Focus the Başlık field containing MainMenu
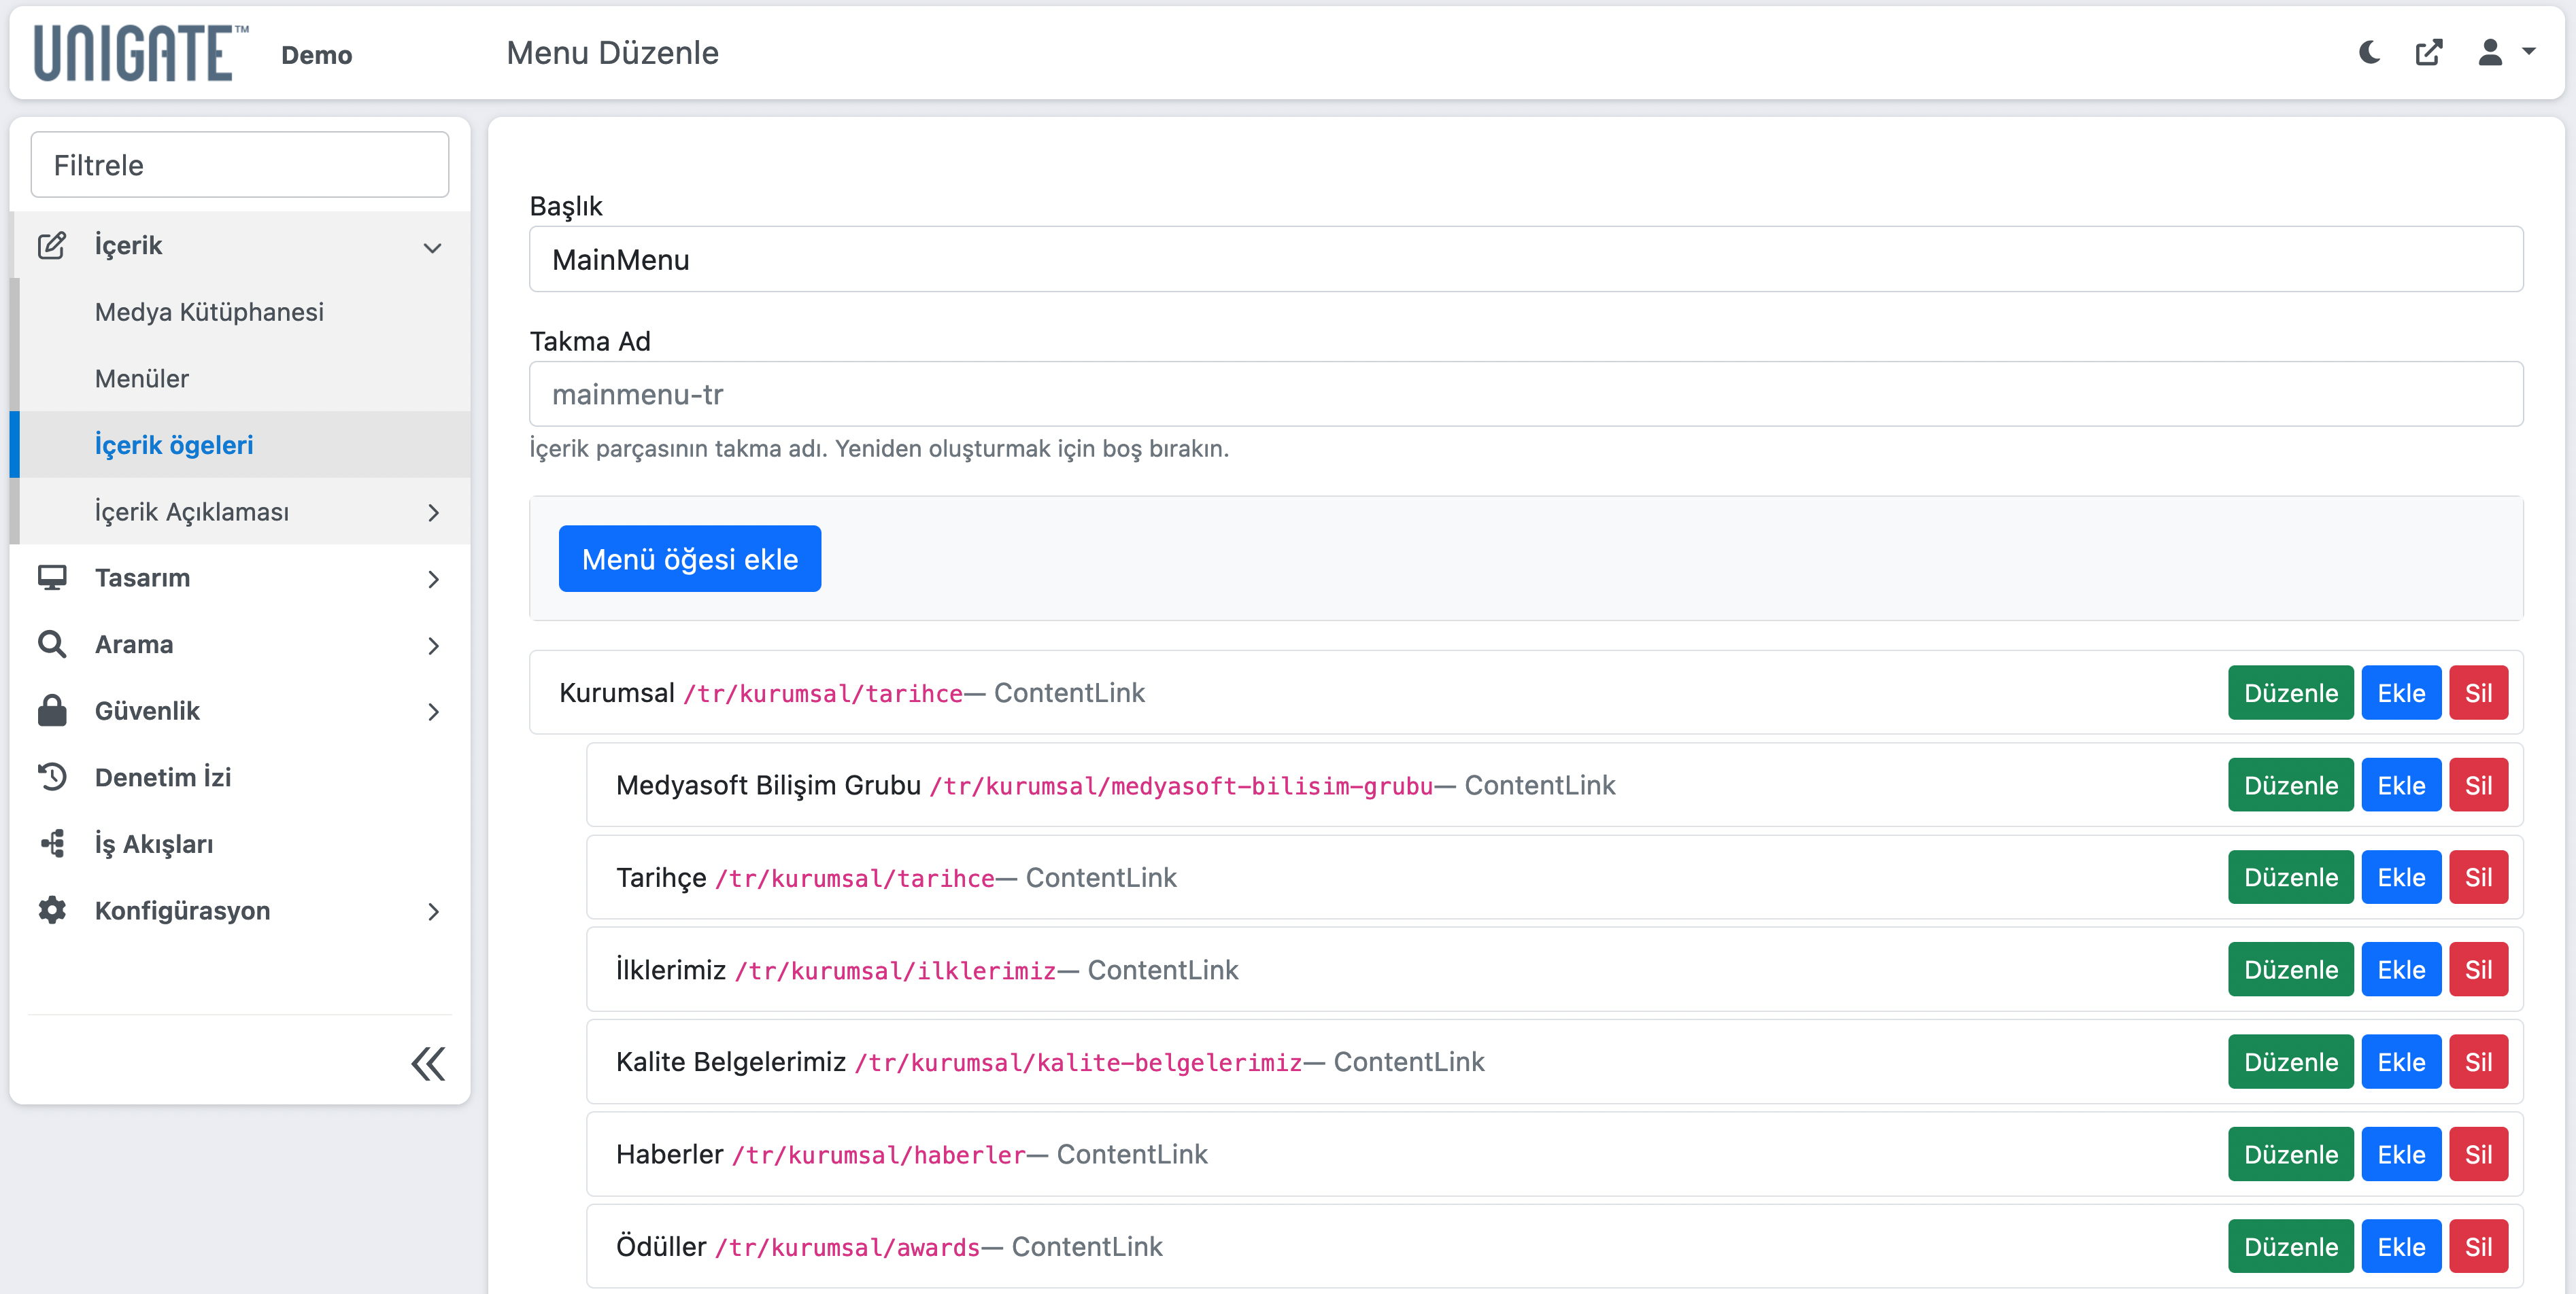This screenshot has width=2576, height=1294. [1526, 260]
